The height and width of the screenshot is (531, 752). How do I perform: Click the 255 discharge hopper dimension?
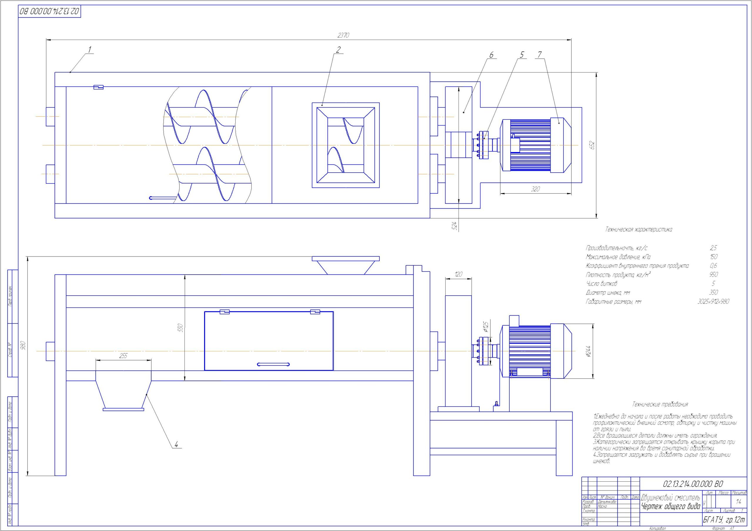123,355
